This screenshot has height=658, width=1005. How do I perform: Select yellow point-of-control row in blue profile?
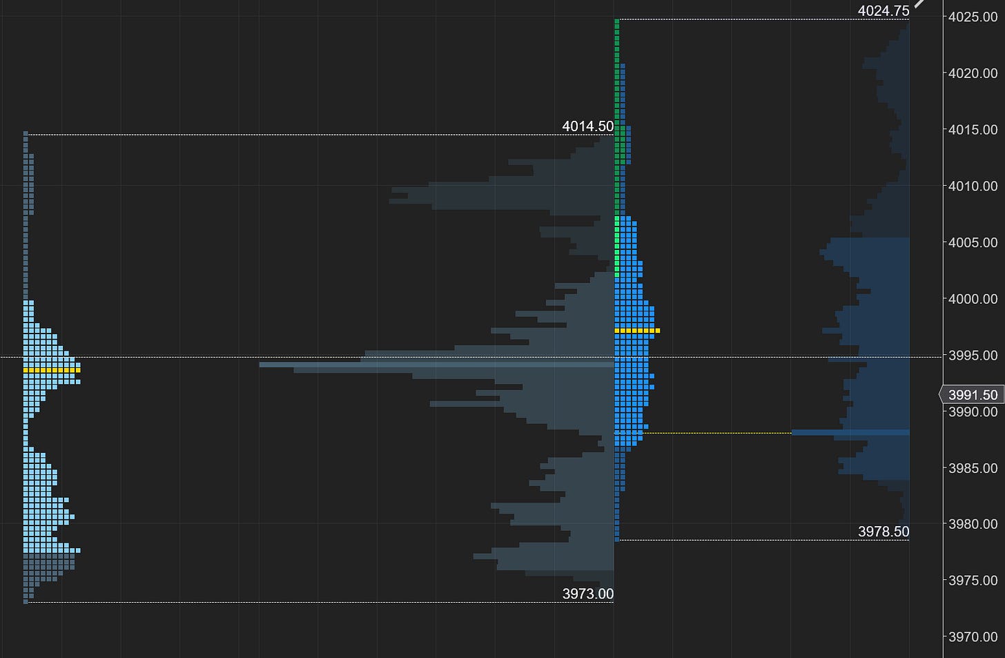(x=637, y=331)
